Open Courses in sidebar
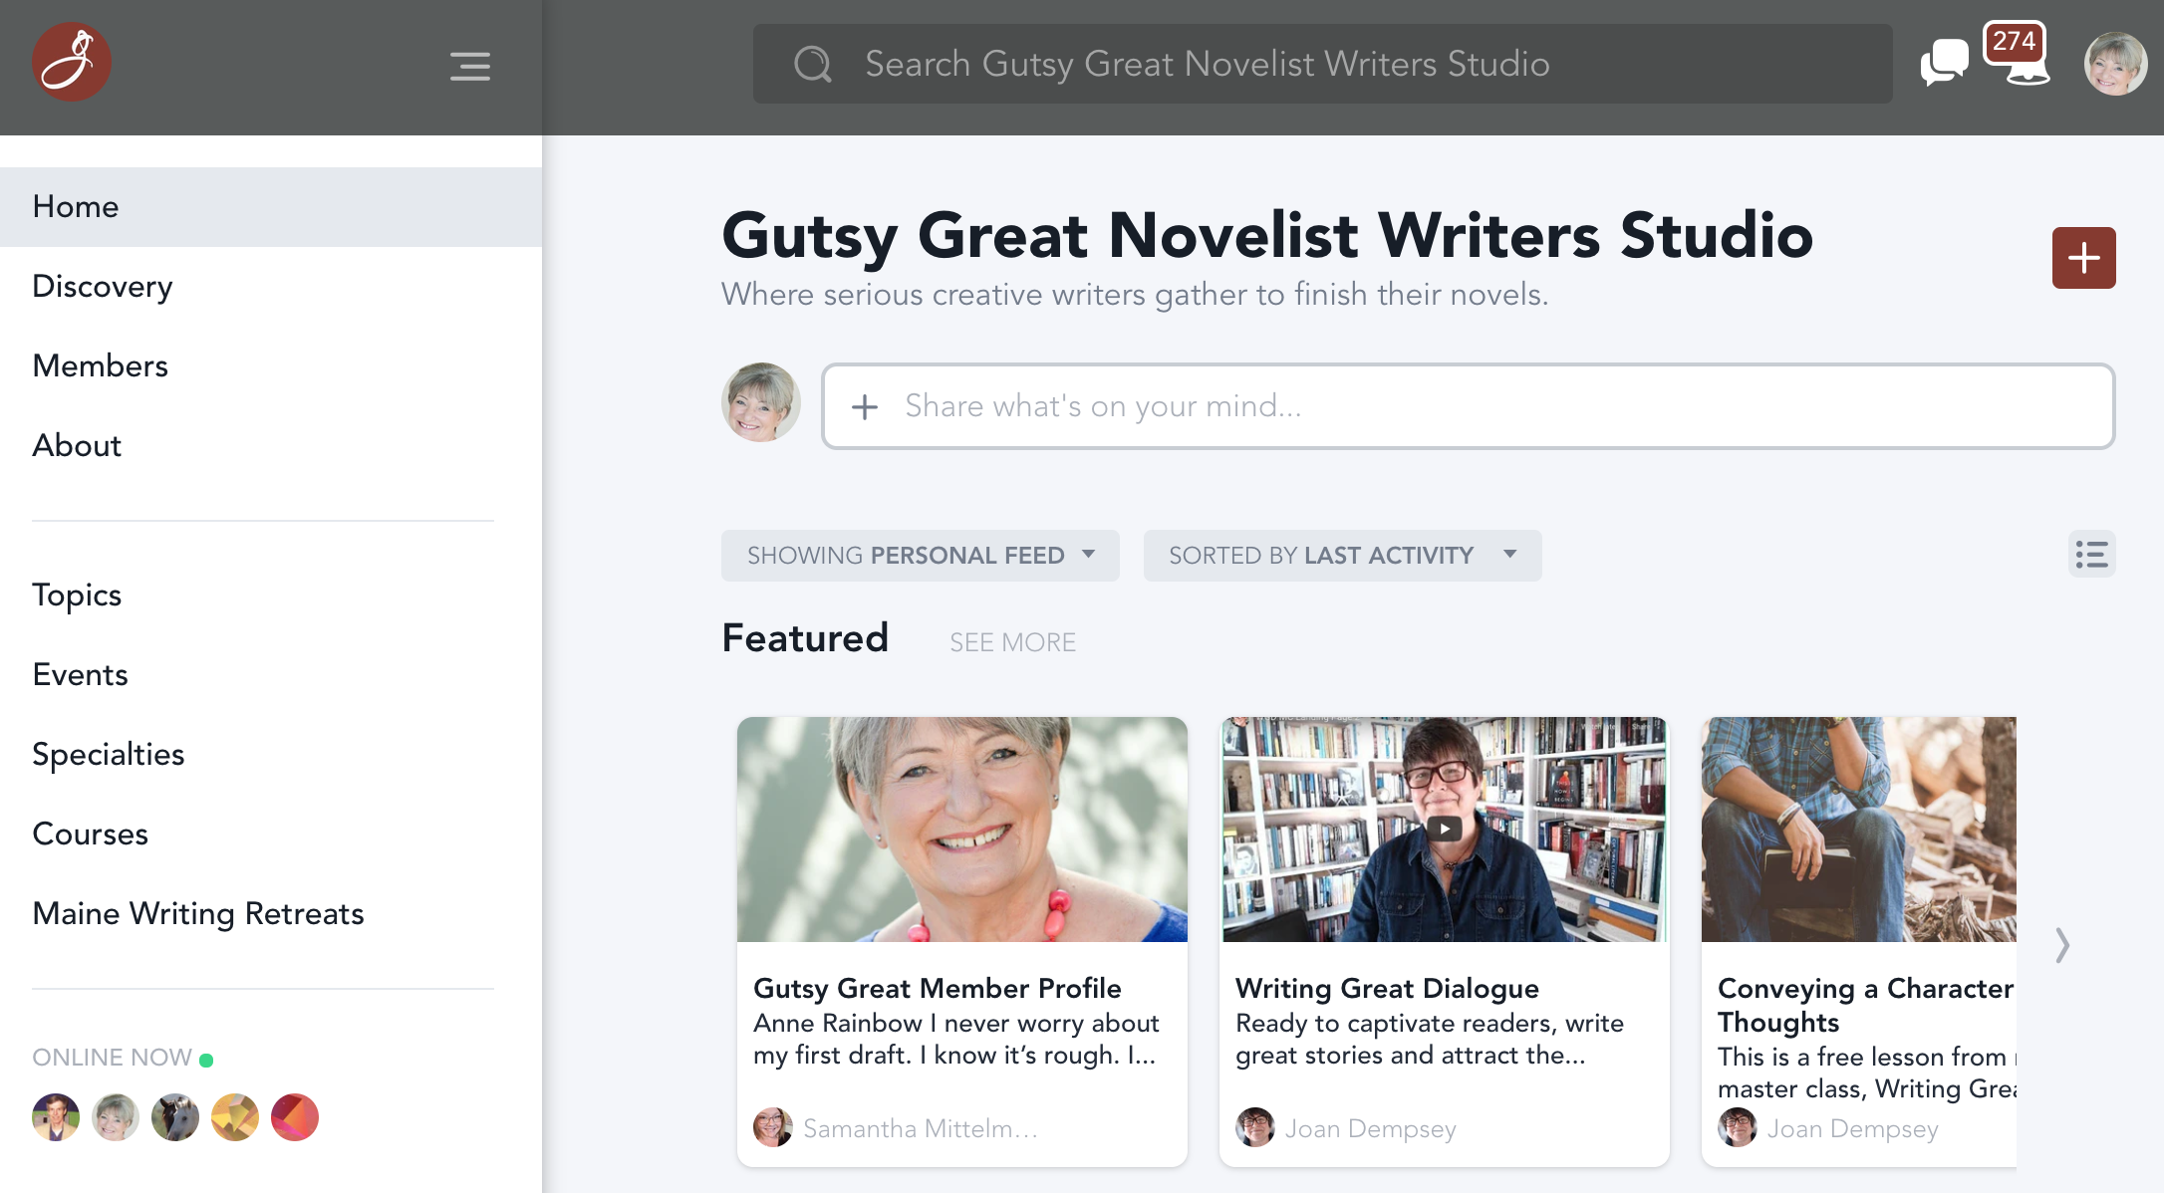The height and width of the screenshot is (1193, 2164). point(271,835)
